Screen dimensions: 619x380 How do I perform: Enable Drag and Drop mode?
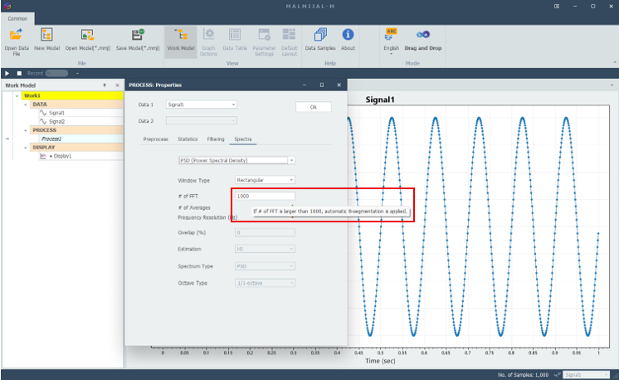tap(422, 36)
